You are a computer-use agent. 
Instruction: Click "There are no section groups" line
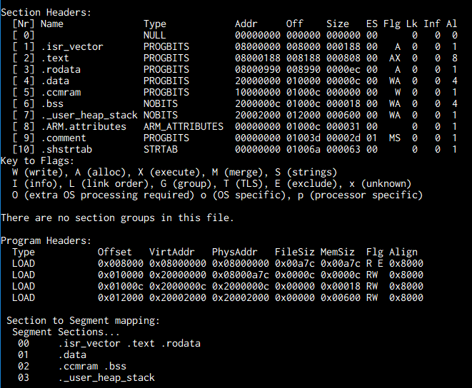click(117, 218)
